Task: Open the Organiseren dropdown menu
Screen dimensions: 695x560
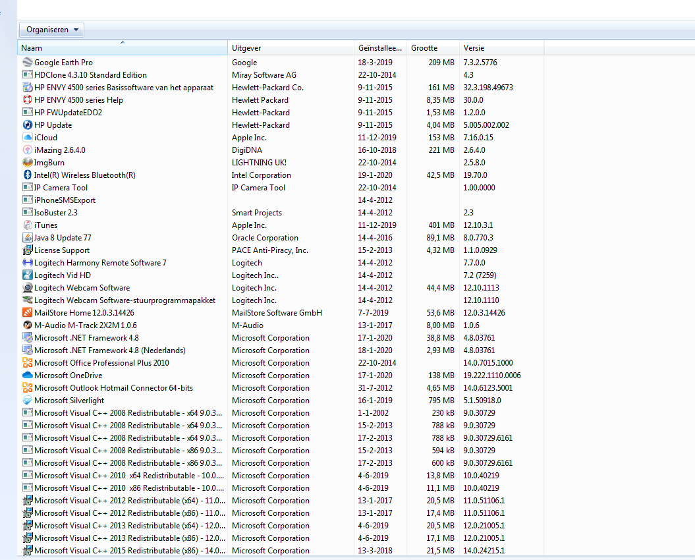Action: pyautogui.click(x=52, y=30)
